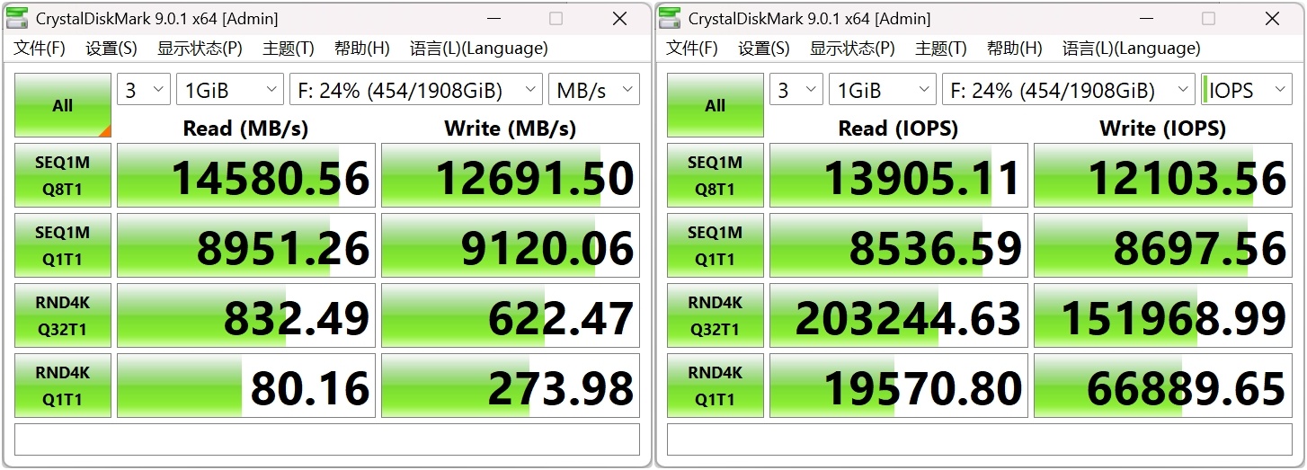The height and width of the screenshot is (470, 1307).
Task: Open the 主题(T) menu in the left window
Action: (x=289, y=49)
